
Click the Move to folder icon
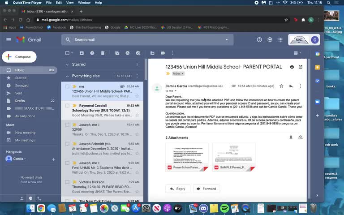tap(152, 53)
